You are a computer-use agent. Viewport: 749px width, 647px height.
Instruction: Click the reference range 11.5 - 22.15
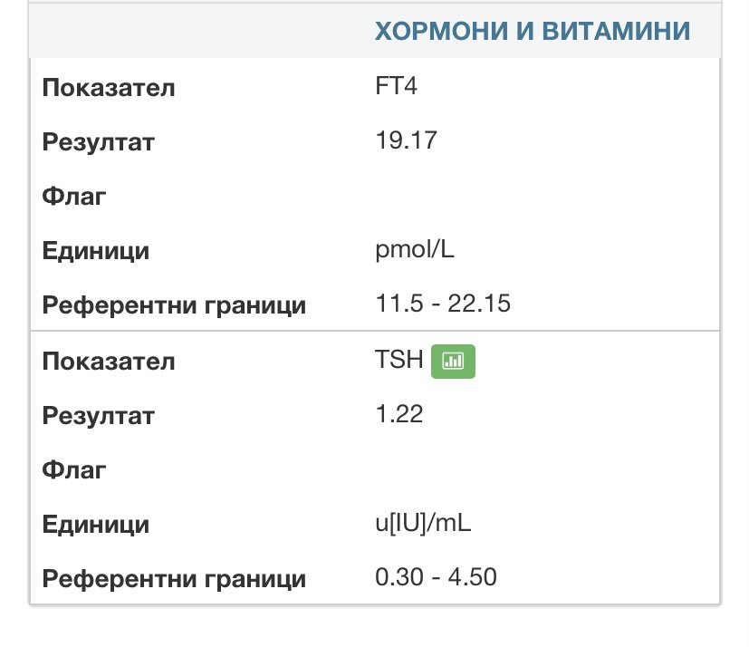443,304
